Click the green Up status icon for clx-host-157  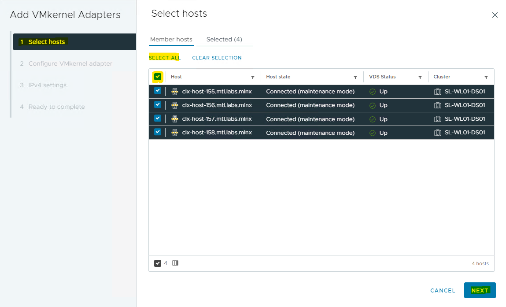pyautogui.click(x=373, y=119)
